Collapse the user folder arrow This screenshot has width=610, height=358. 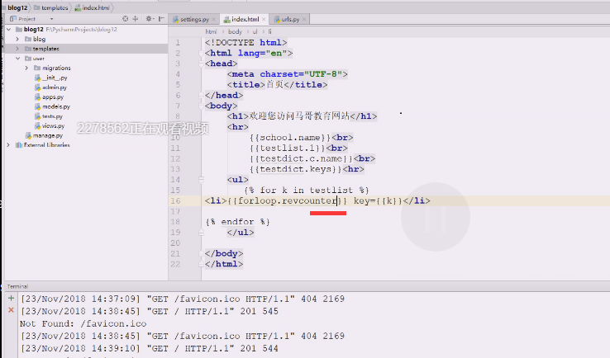pyautogui.click(x=17, y=59)
